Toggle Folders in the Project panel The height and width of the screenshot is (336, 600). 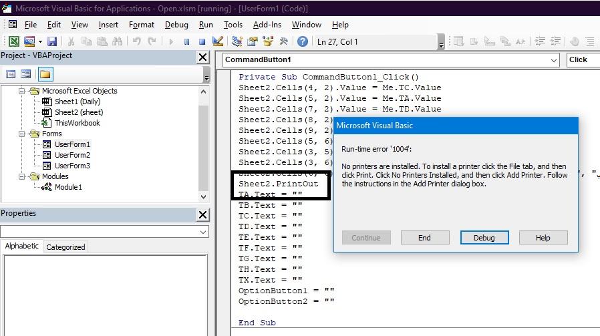click(45, 74)
